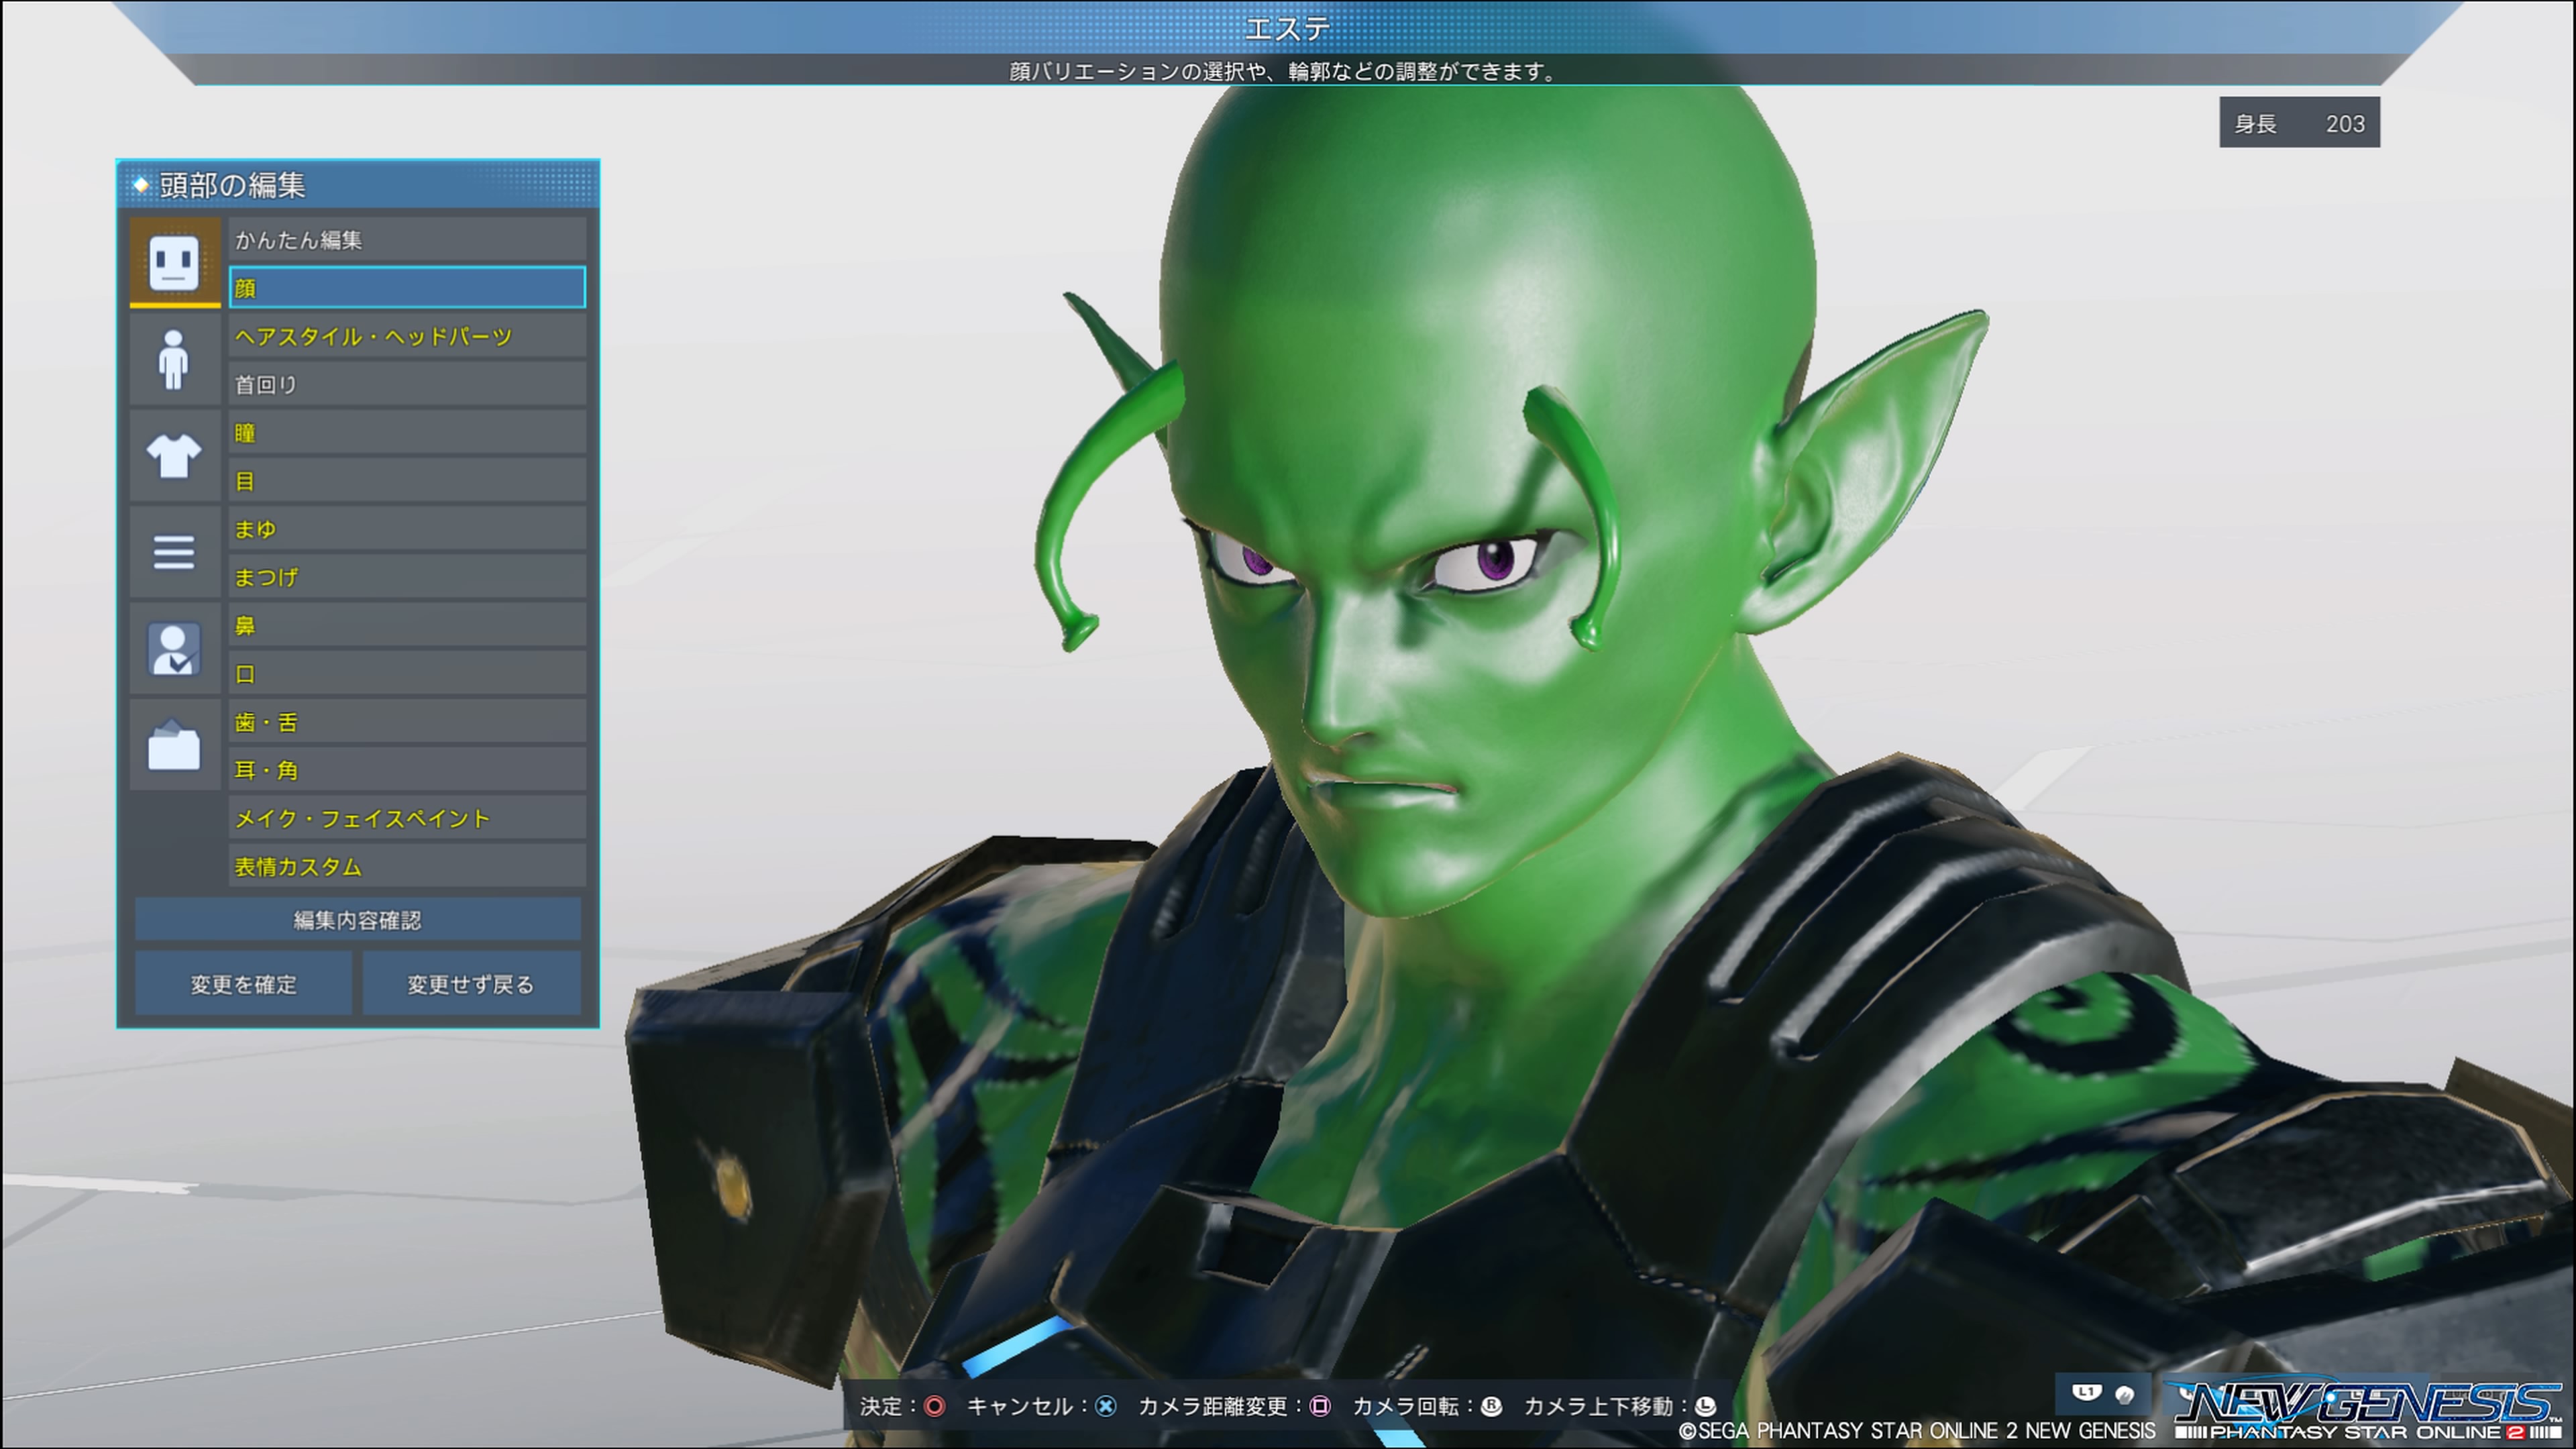Click 変更を確定 confirm button
The width and height of the screenshot is (2576, 1449).
[243, 984]
